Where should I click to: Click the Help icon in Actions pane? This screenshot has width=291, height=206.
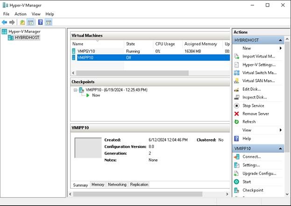tap(237, 139)
